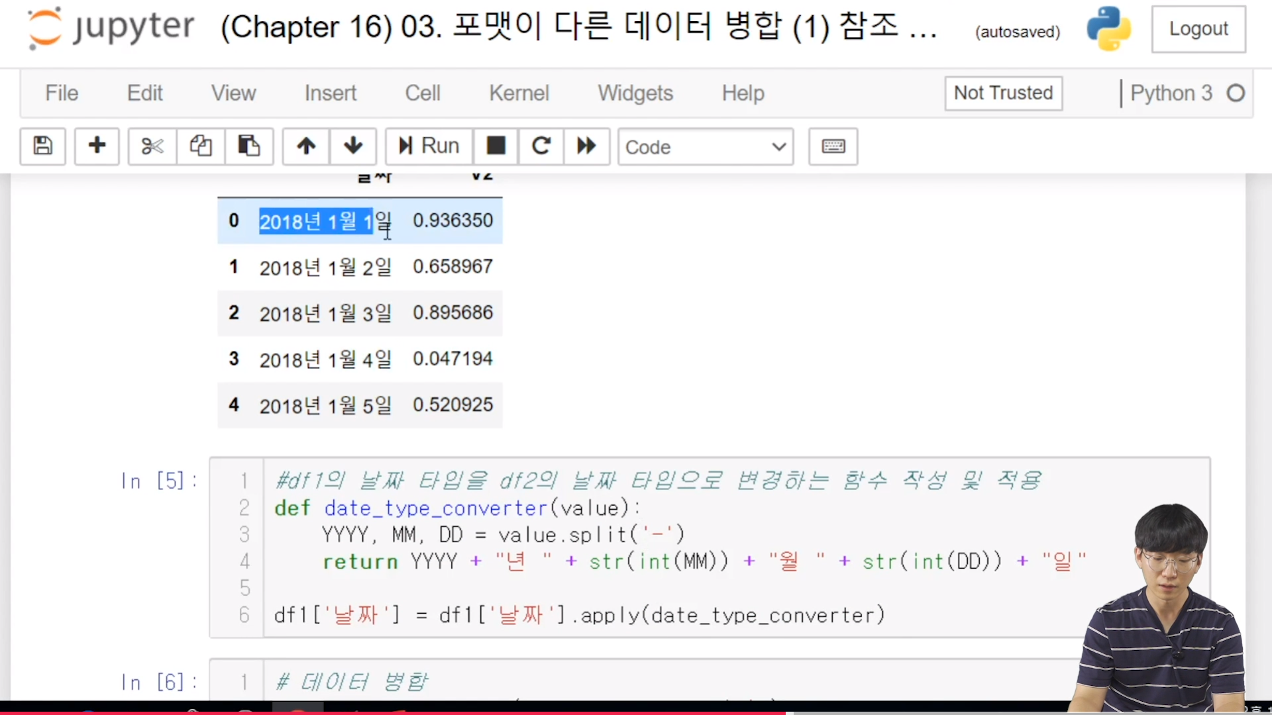Move selected cell down arrow
The width and height of the screenshot is (1272, 715).
point(353,146)
